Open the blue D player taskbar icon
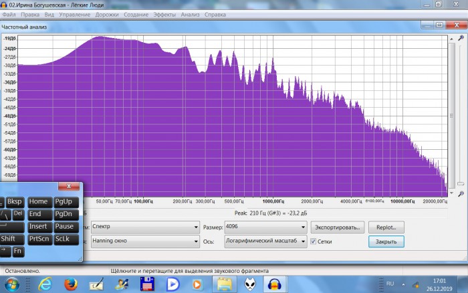The image size is (468, 293). [x=172, y=284]
